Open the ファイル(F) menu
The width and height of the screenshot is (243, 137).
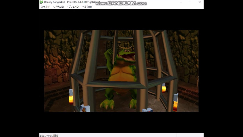pyautogui.click(x=45, y=7)
